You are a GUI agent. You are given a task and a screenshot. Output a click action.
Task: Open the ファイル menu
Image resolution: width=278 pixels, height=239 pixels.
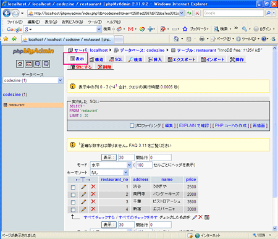[x=15, y=22]
